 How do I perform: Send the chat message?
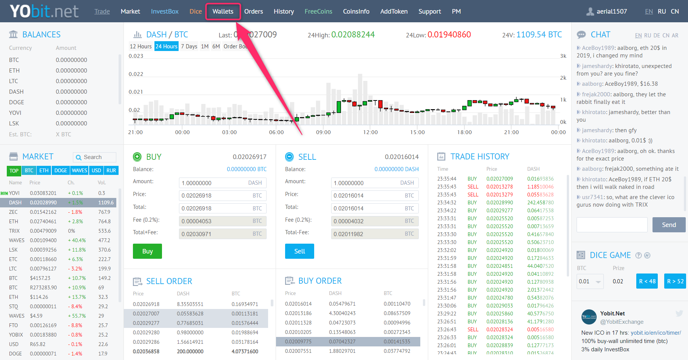point(668,225)
